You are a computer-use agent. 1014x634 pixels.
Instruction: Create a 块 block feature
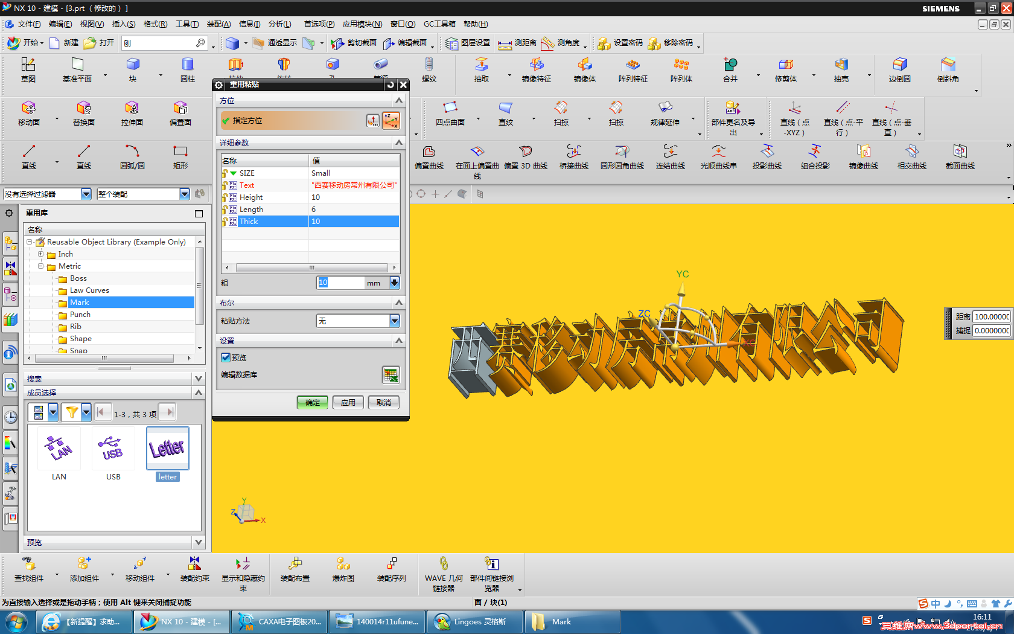point(133,70)
